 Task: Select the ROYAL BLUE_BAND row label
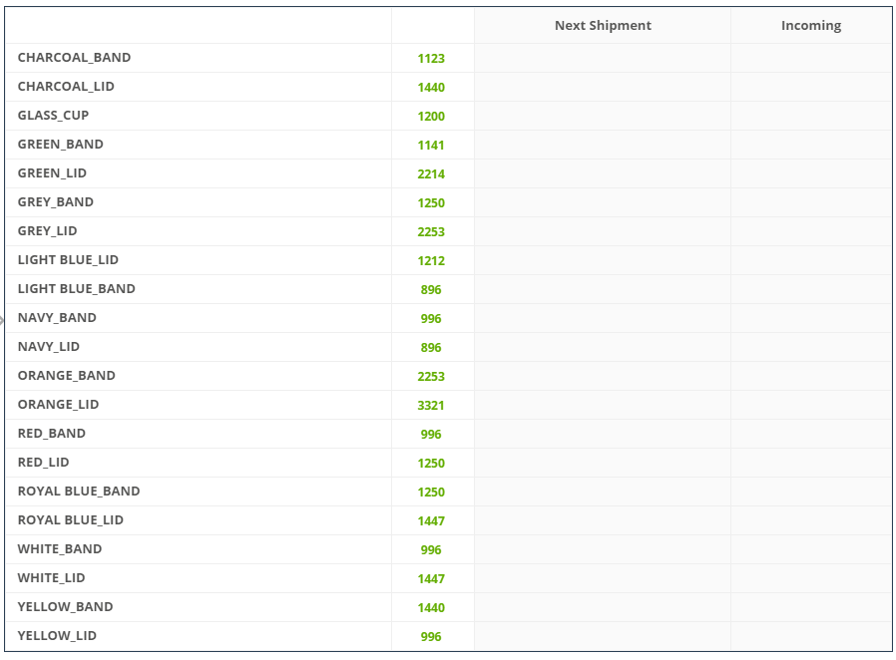[79, 492]
